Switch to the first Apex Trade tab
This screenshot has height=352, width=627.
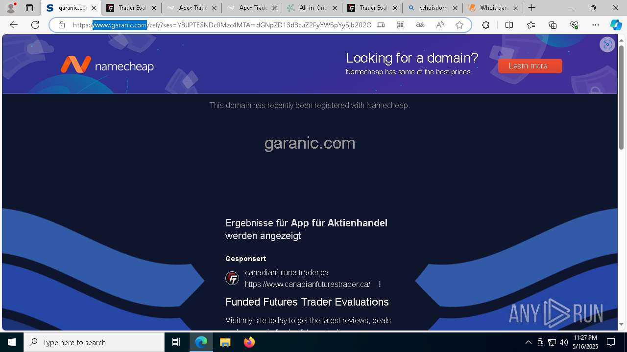[191, 8]
